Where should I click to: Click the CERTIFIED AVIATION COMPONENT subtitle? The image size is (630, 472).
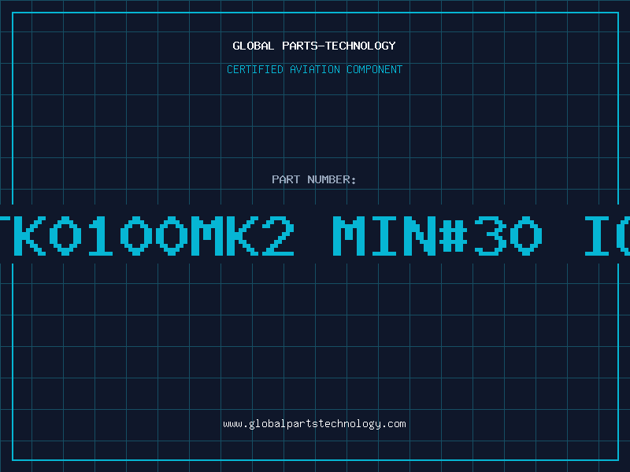click(314, 69)
